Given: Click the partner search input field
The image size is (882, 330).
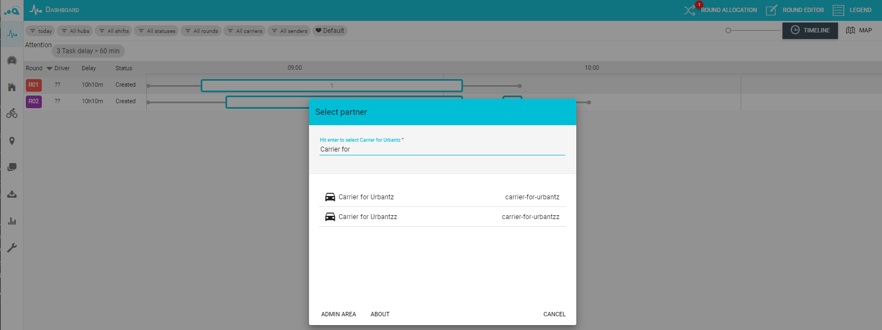Looking at the screenshot, I should point(442,149).
